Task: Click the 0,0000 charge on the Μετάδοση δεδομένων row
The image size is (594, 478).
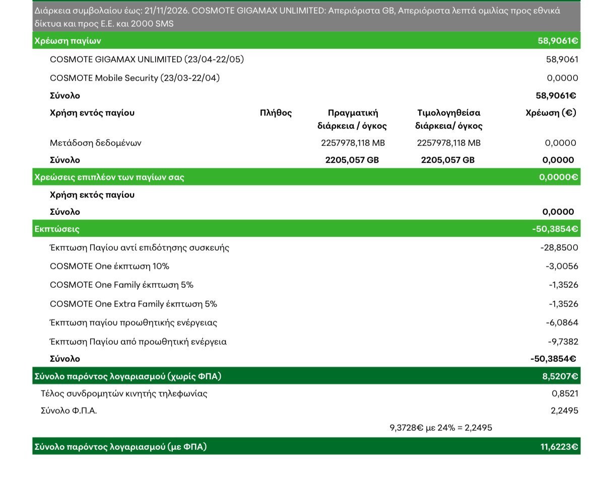Action: tap(560, 143)
